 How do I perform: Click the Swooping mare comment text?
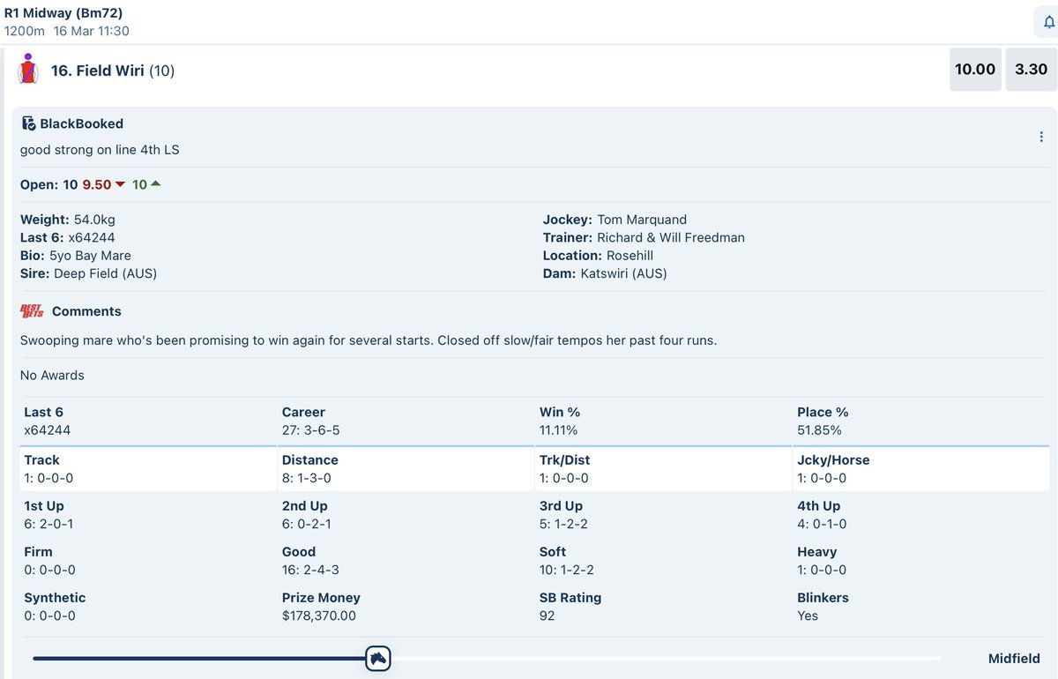[369, 339]
